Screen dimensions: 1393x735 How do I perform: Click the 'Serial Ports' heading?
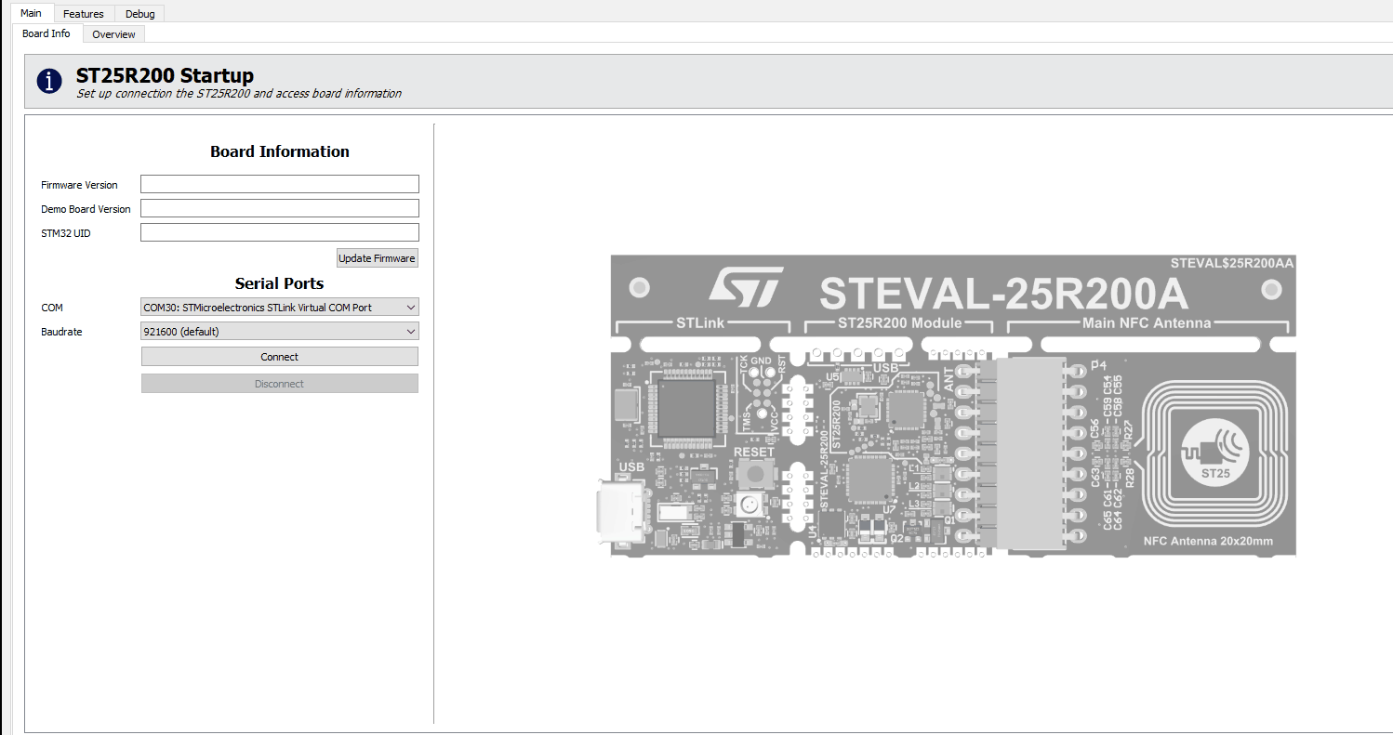click(x=280, y=283)
